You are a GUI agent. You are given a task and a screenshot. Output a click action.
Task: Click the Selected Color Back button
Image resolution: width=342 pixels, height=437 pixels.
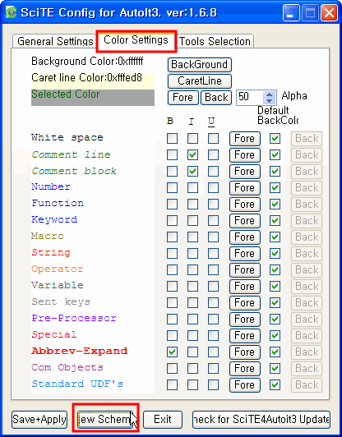pyautogui.click(x=216, y=97)
